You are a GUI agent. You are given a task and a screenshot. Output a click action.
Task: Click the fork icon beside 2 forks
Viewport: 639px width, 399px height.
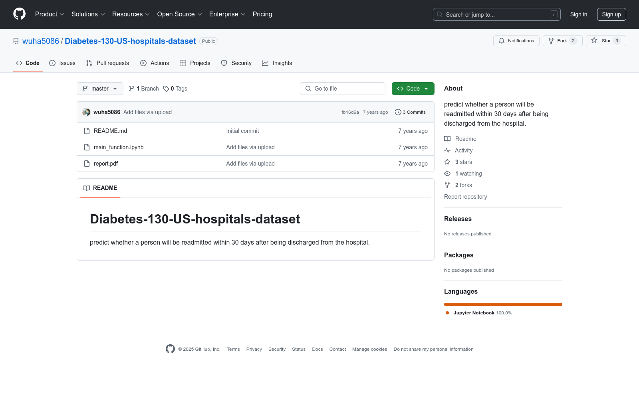[447, 185]
